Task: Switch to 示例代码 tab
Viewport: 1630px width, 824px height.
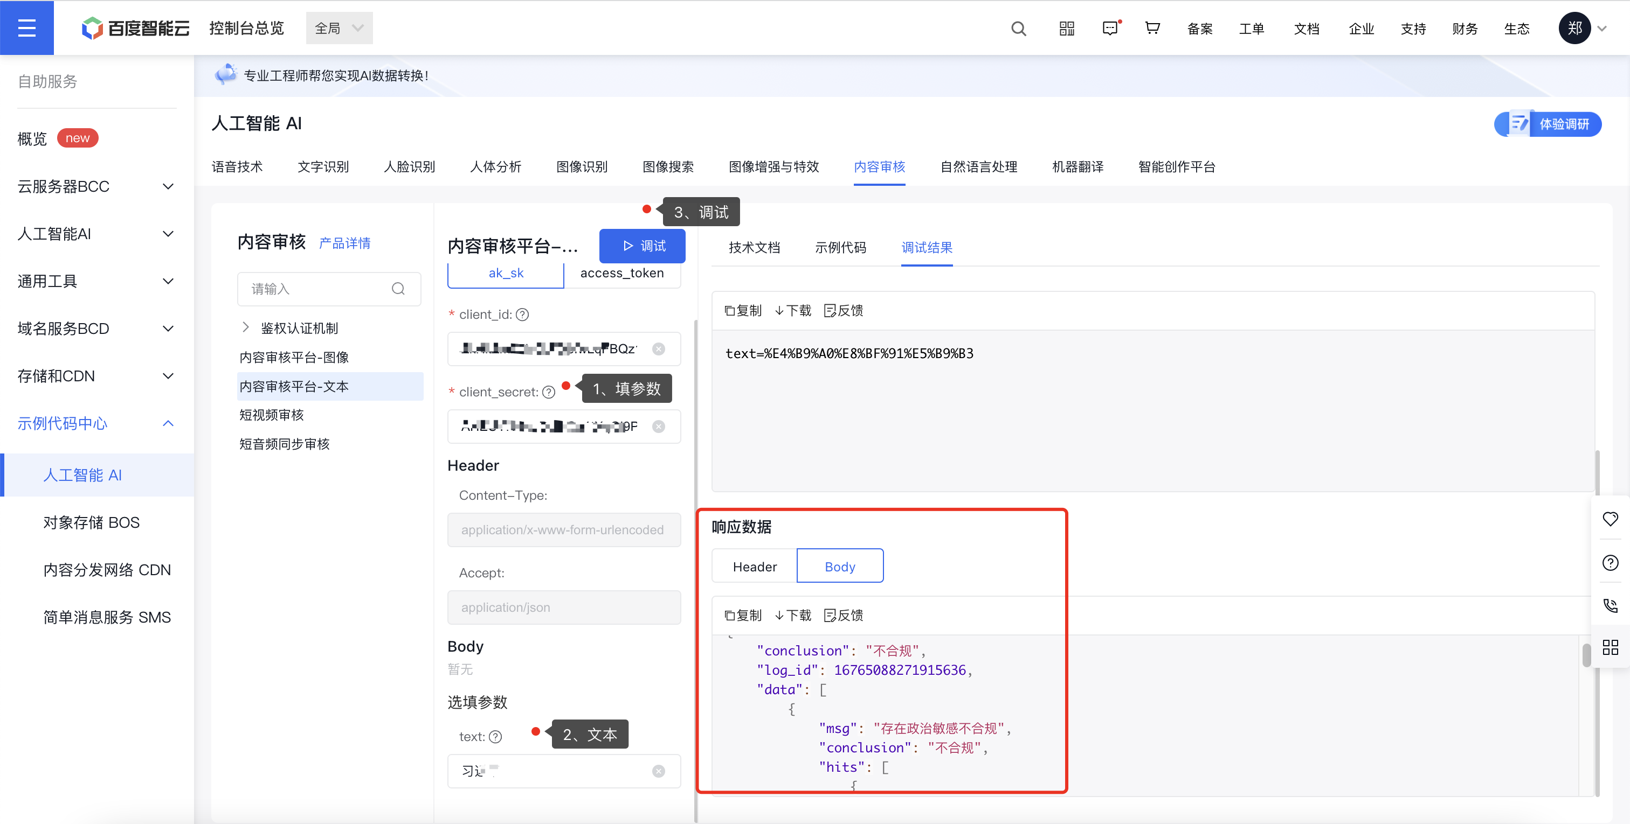Action: pyautogui.click(x=840, y=248)
